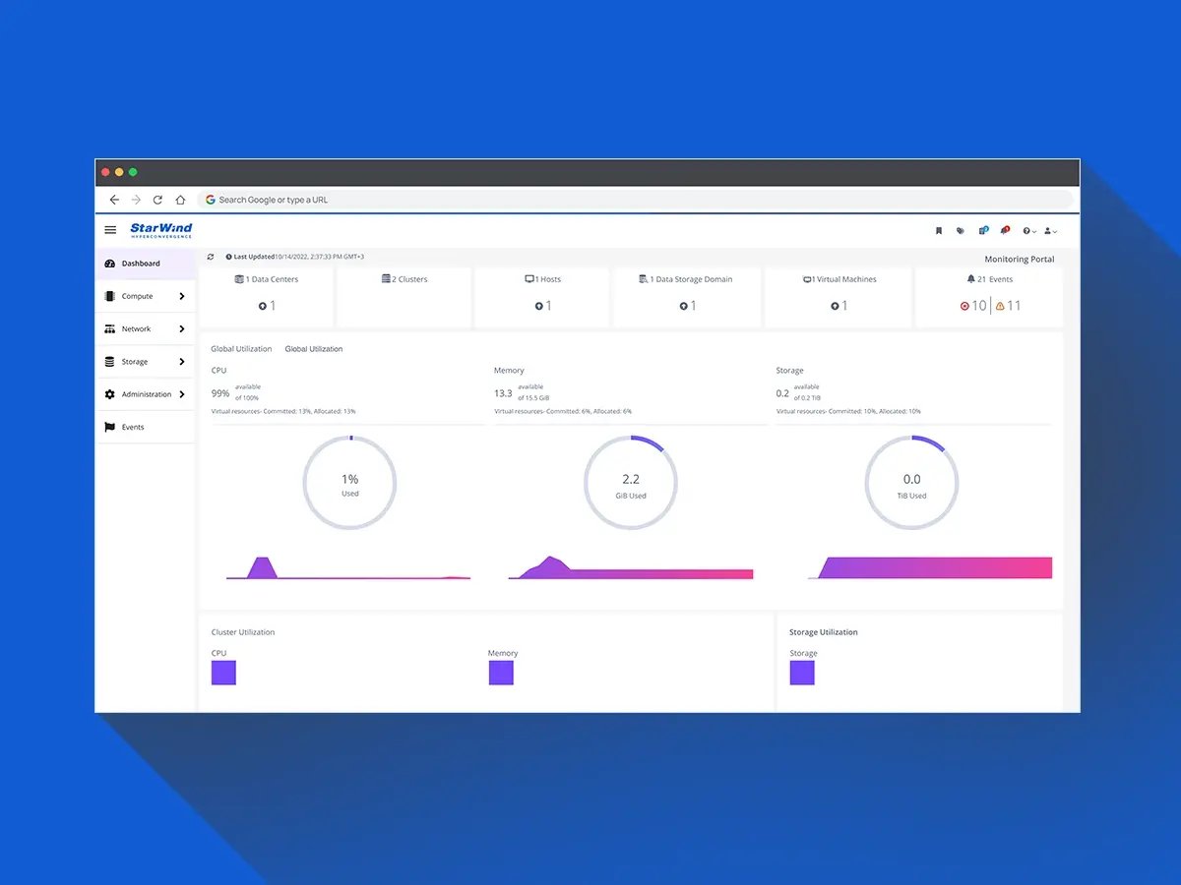Image resolution: width=1181 pixels, height=885 pixels.
Task: Click the purple CPU swatch under Cluster Utilization
Action: [223, 672]
